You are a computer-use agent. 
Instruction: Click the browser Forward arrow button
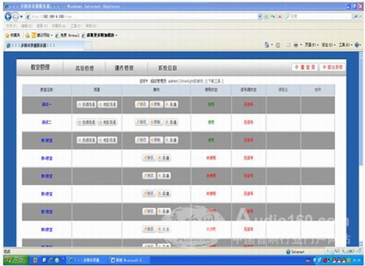coord(15,17)
